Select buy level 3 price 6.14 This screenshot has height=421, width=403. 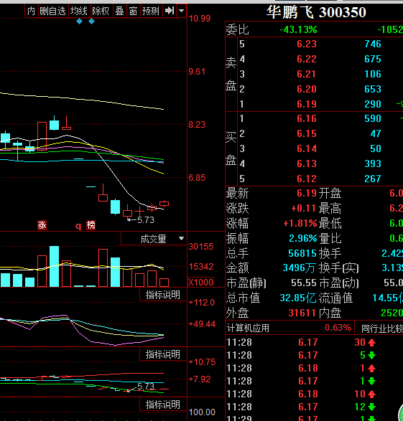coord(307,148)
